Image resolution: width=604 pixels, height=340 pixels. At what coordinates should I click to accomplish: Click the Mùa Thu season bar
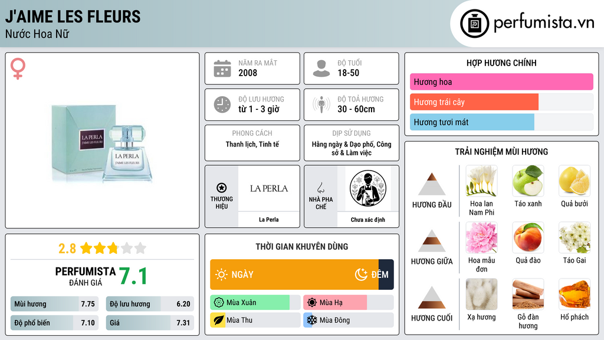click(255, 321)
